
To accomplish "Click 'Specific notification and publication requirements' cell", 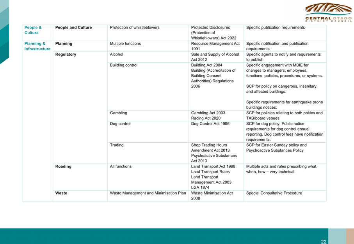I will 285,46.
